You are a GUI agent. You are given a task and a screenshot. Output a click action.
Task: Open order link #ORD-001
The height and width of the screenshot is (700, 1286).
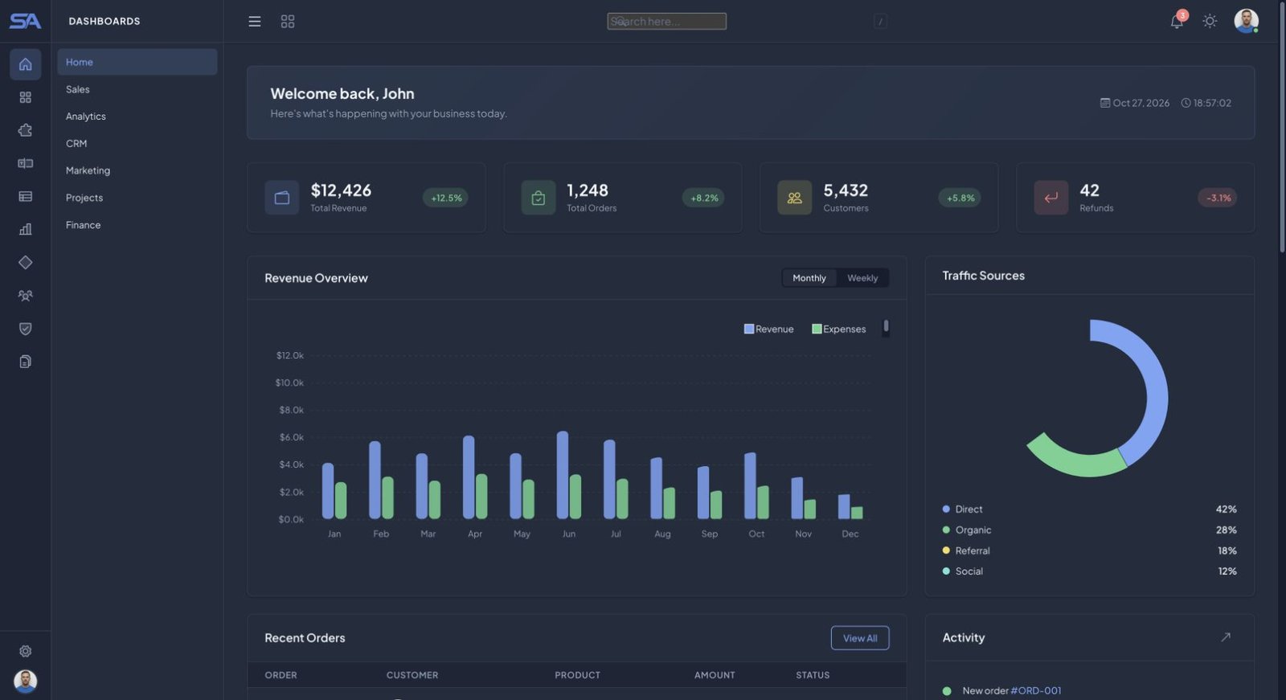coord(1036,691)
